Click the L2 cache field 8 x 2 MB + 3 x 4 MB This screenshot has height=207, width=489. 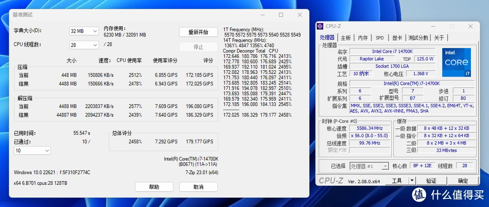coord(446,143)
